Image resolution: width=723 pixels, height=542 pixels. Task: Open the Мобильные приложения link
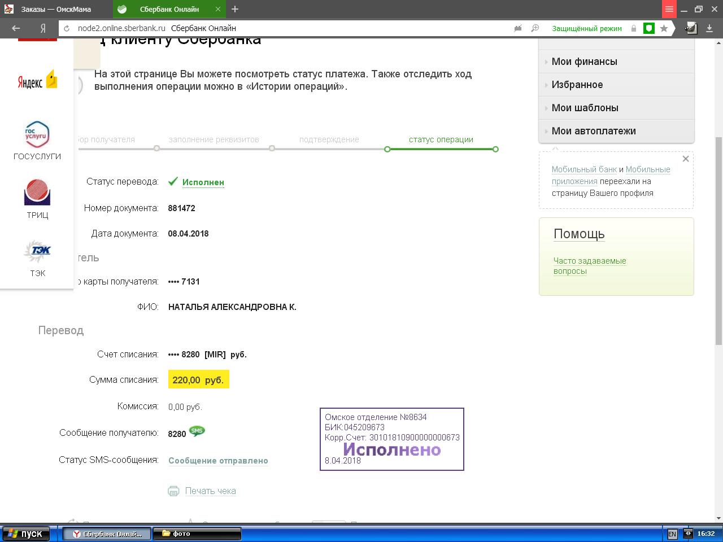[x=611, y=175]
